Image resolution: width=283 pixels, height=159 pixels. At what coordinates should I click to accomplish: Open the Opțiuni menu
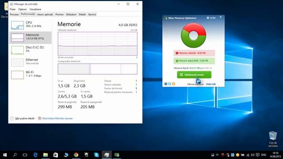click(23, 9)
